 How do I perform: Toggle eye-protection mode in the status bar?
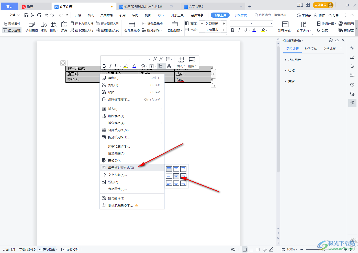tap(233, 249)
